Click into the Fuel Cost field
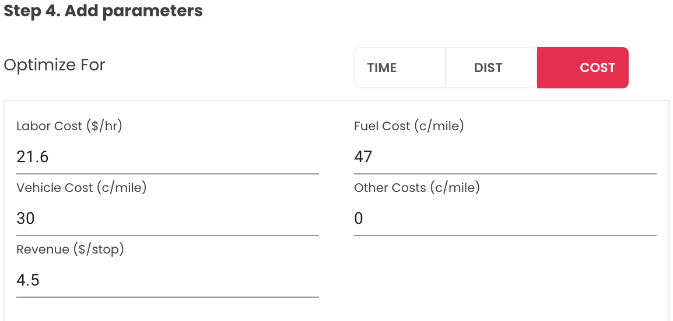The image size is (673, 321). tap(505, 157)
